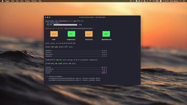Open the Shell menu
This screenshot has width=187, height=105.
click(13, 1)
